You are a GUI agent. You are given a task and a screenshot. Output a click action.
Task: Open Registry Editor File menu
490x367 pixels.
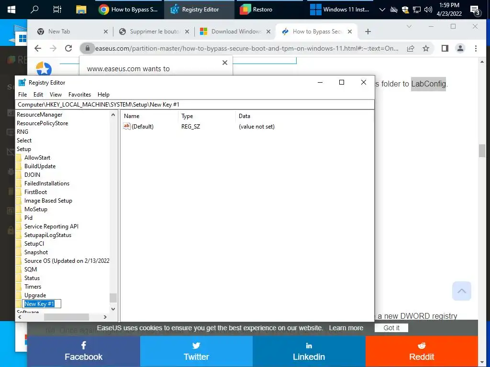(22, 95)
